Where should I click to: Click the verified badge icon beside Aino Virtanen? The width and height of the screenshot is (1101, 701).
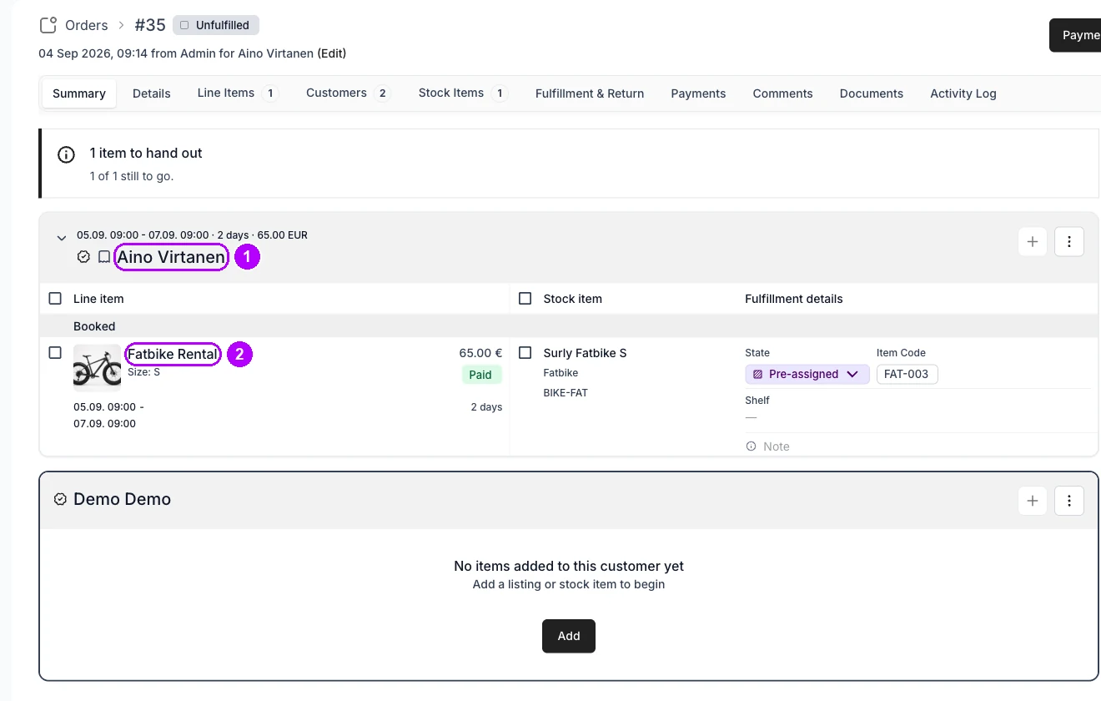(x=83, y=257)
